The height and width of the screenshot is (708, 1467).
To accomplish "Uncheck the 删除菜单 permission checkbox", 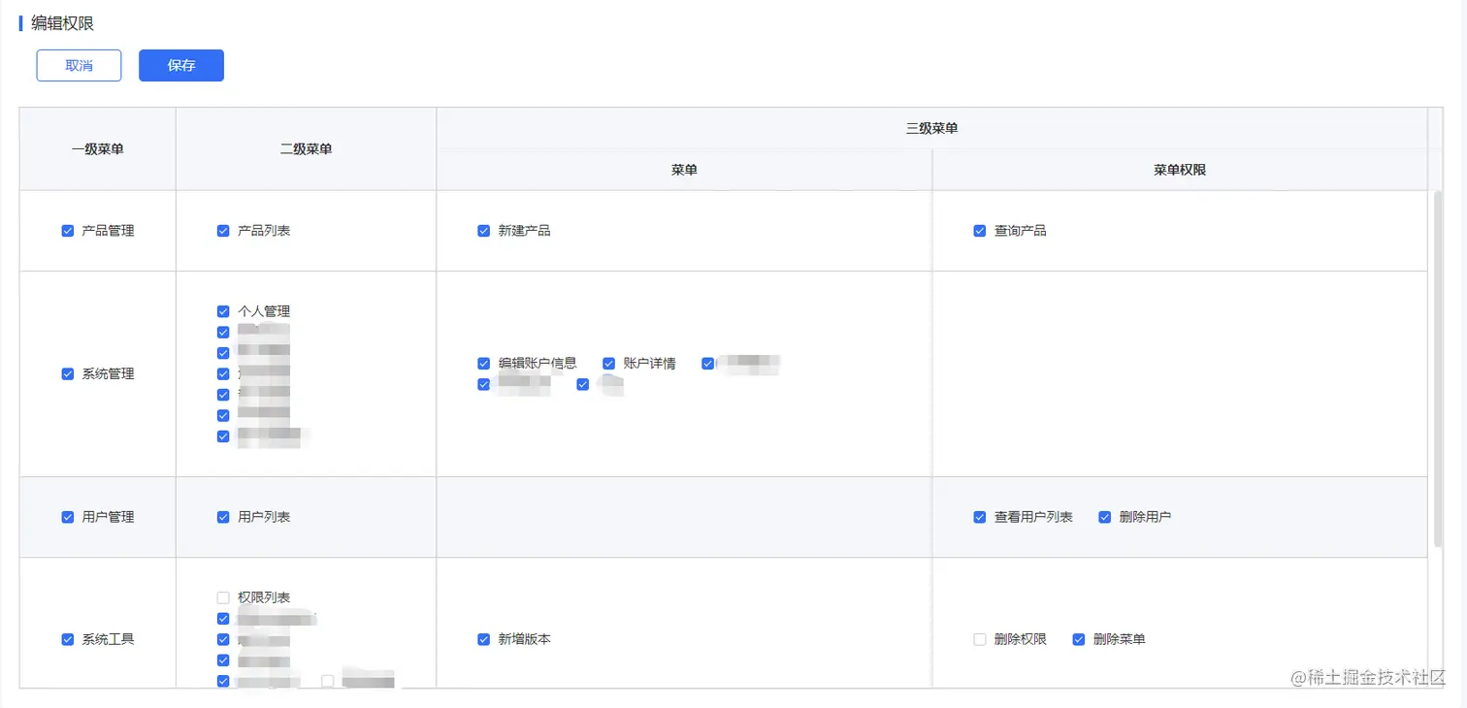I will point(1078,639).
